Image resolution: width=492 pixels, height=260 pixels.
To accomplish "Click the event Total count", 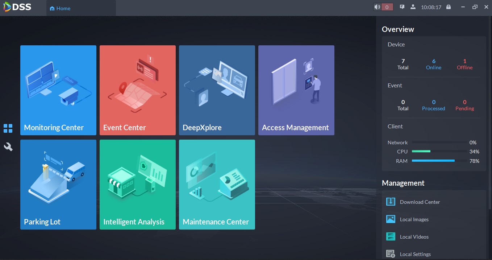I will [x=403, y=105].
